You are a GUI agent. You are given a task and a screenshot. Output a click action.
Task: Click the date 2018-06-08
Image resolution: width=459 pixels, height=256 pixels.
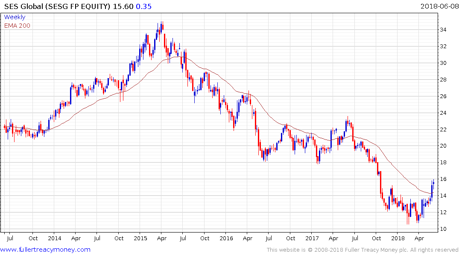439,6
